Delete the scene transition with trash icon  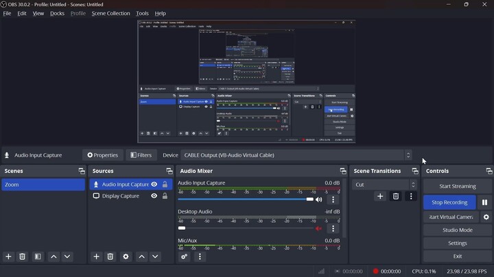tap(395, 196)
